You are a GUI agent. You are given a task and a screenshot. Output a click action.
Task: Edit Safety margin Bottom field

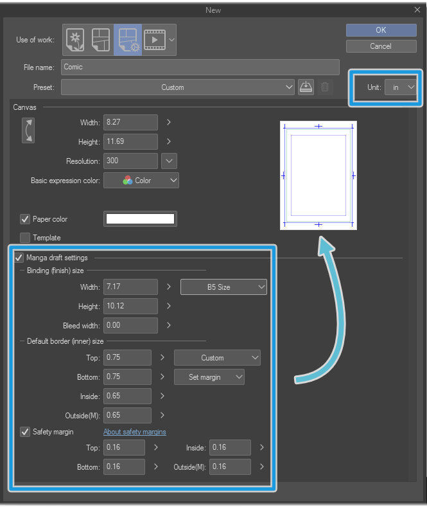[x=124, y=467]
